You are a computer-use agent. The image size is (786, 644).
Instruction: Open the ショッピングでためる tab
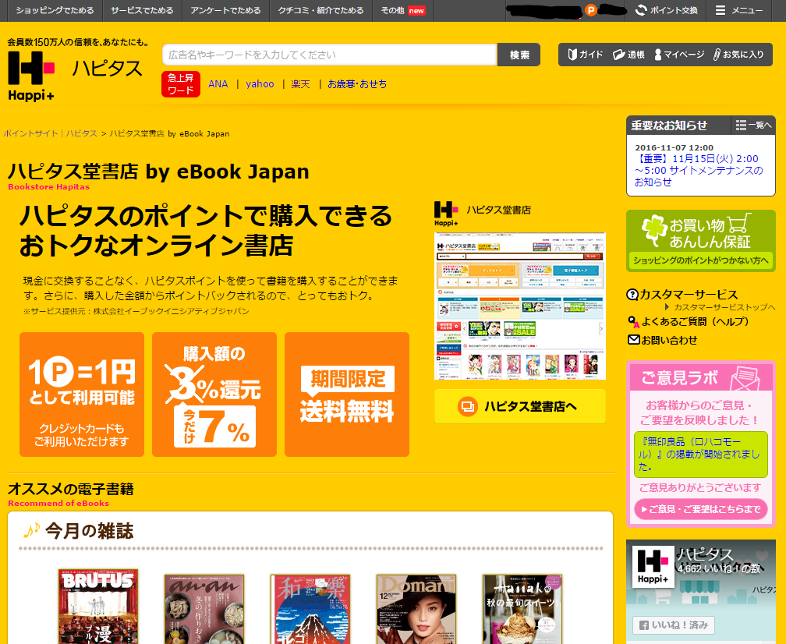coord(55,10)
